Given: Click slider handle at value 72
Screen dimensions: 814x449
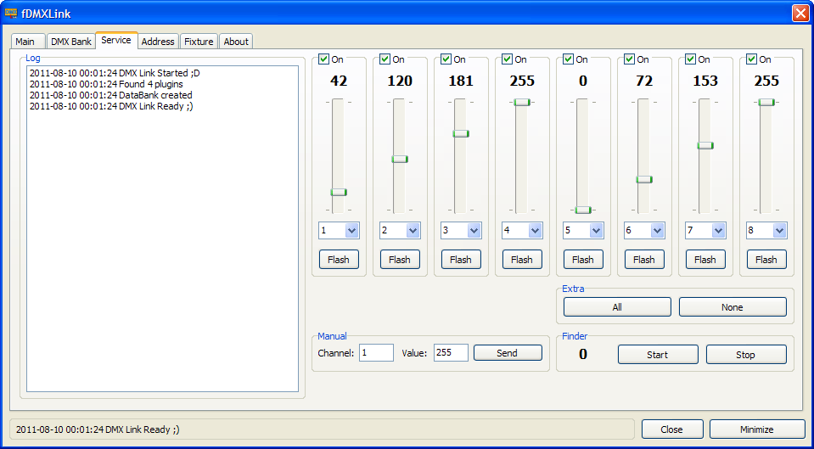Looking at the screenshot, I should pos(644,180).
